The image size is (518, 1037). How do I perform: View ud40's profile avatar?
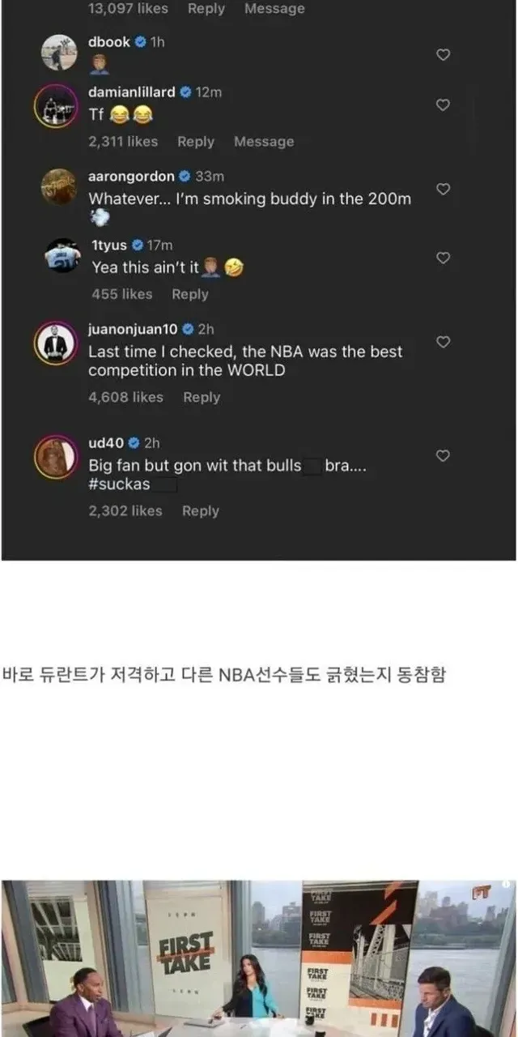pyautogui.click(x=56, y=456)
